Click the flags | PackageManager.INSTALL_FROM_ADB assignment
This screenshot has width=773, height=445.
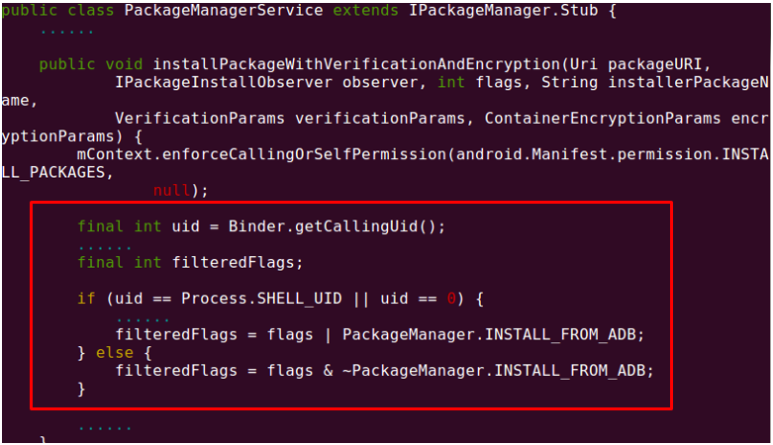click(x=380, y=334)
